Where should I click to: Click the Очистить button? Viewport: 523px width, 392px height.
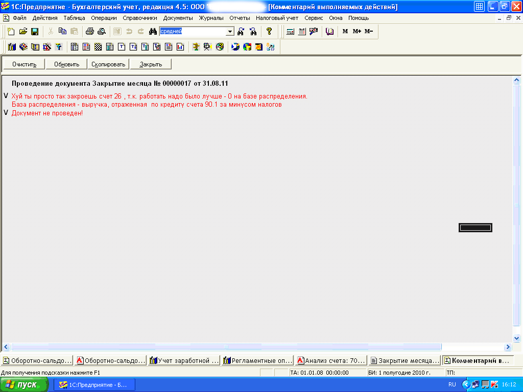pos(24,64)
